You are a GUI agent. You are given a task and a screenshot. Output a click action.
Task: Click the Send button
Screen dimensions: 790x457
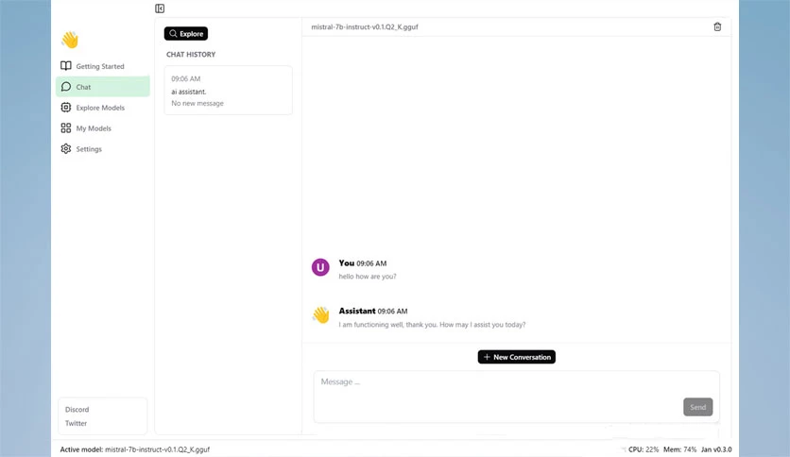(697, 407)
